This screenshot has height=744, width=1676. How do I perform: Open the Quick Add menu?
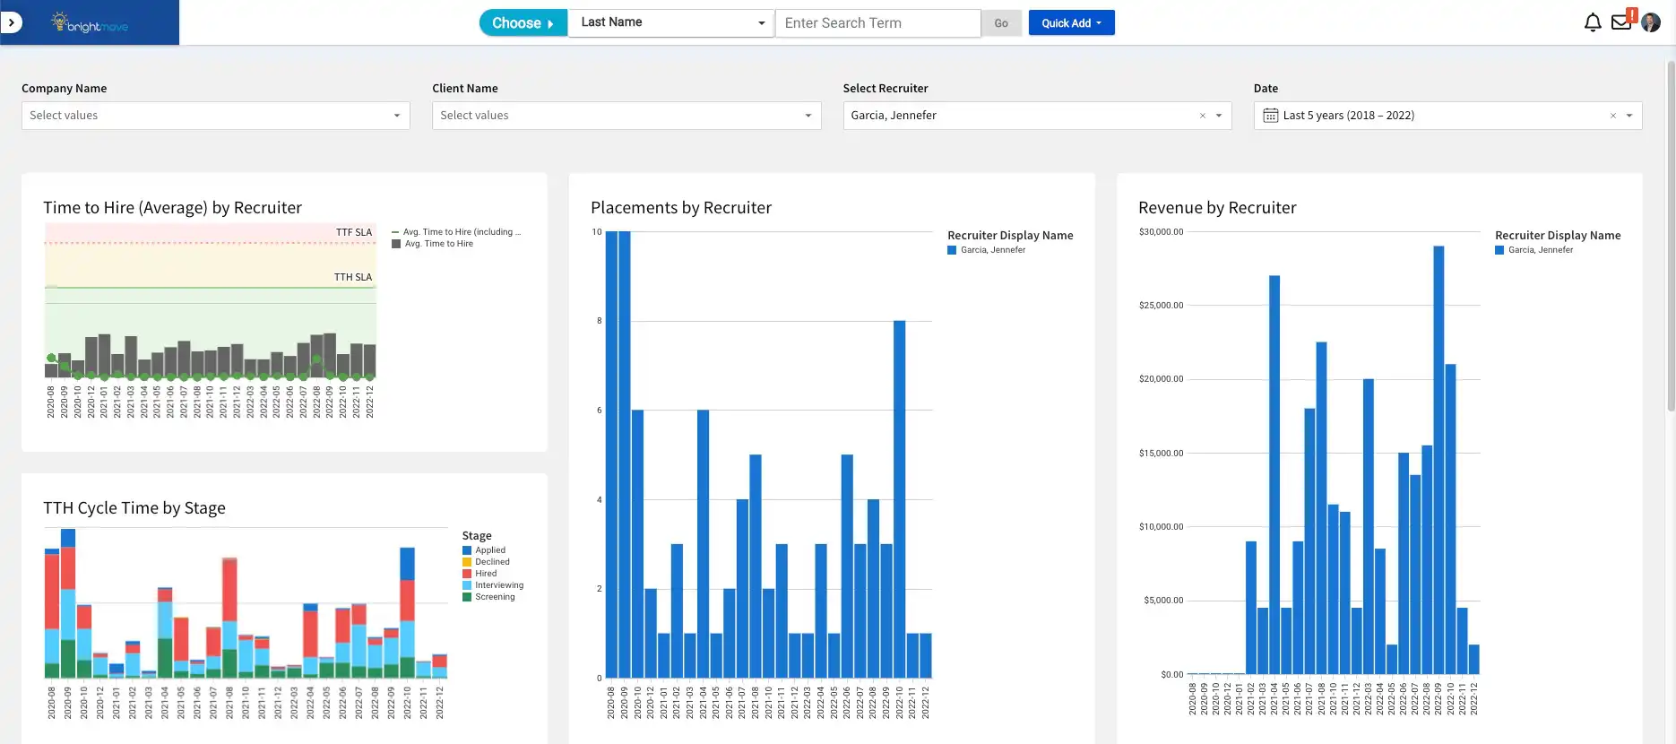pos(1071,23)
